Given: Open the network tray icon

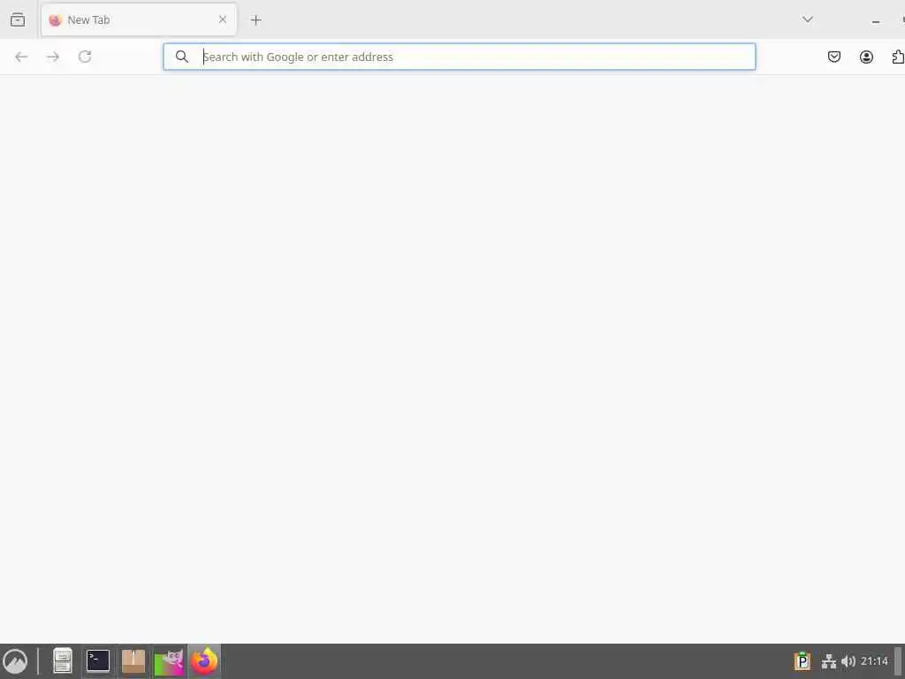Looking at the screenshot, I should click(x=829, y=661).
